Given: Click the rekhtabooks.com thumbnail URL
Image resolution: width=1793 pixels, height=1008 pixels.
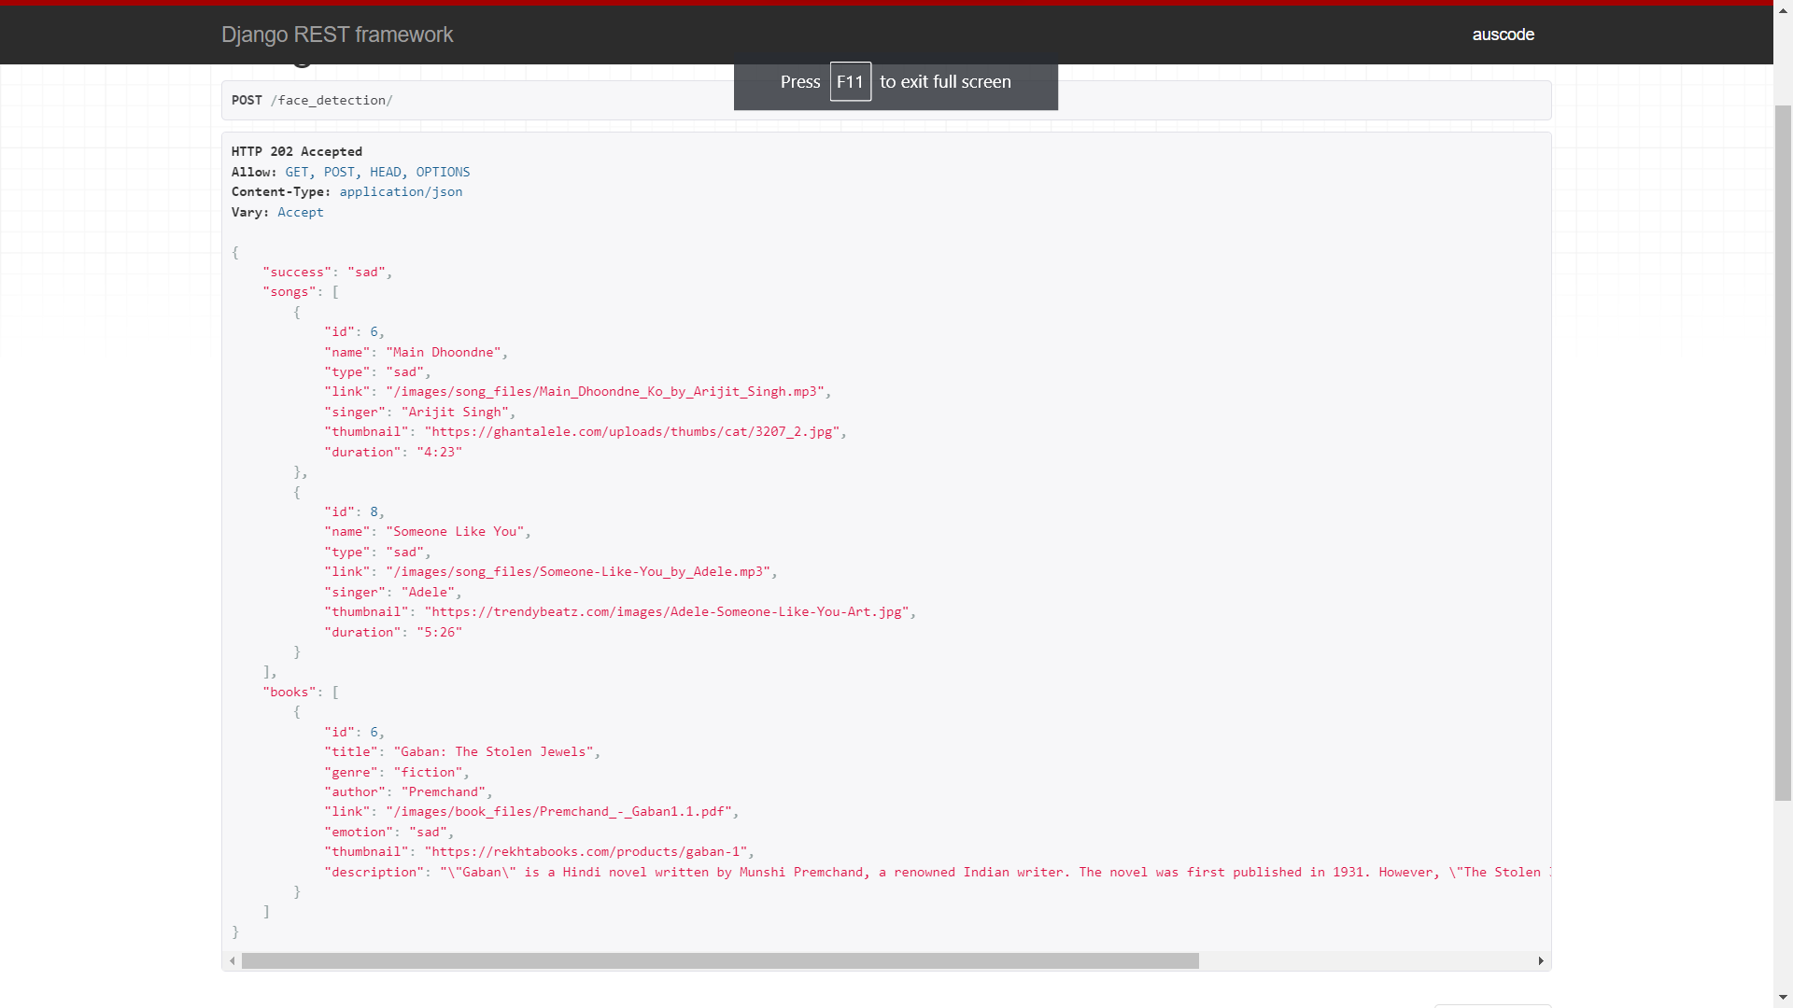Looking at the screenshot, I should [x=586, y=852].
